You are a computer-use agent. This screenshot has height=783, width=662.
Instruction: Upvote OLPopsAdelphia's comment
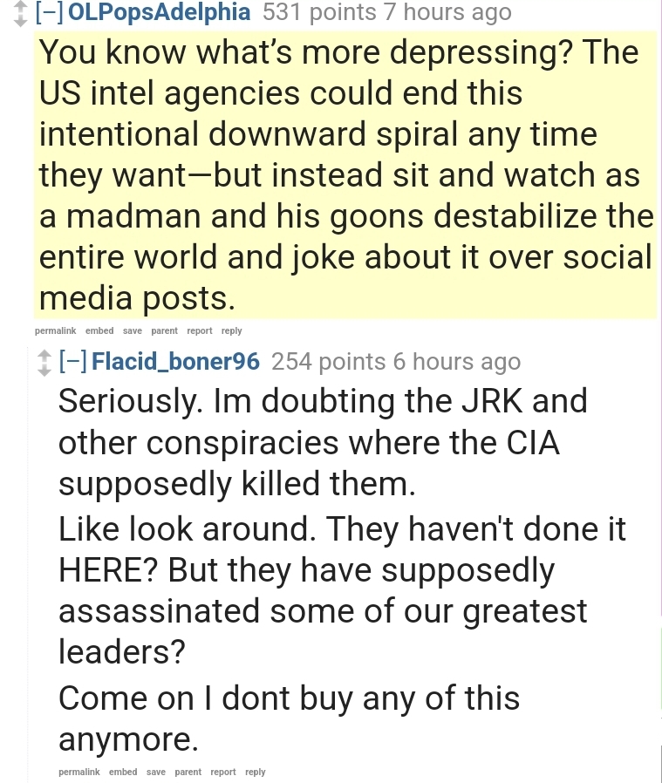click(x=20, y=6)
